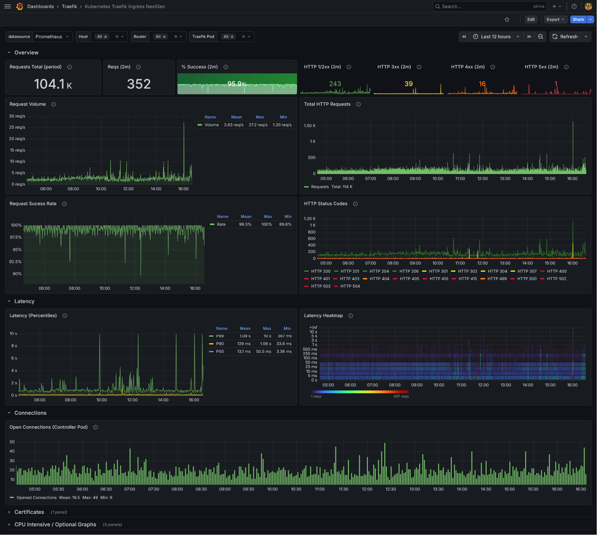Show info for Latency (Percentiles) panel

point(65,316)
